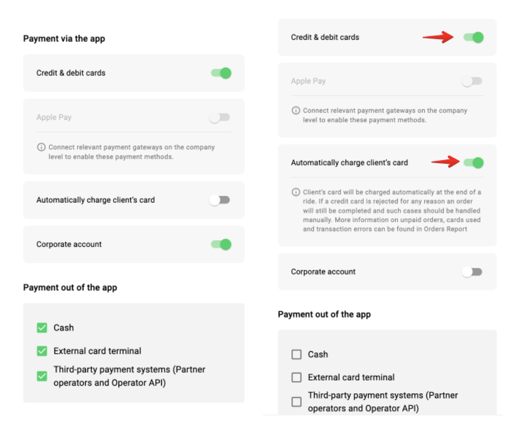This screenshot has height=426, width=518.
Task: Tick the empty Third-party payment systems checkbox
Action: coord(297,402)
